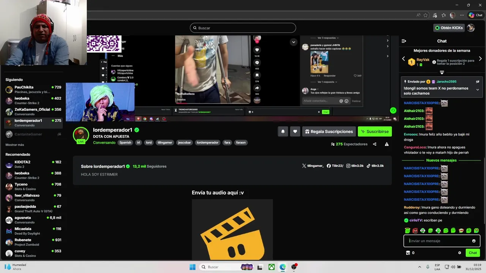Image resolution: width=486 pixels, height=273 pixels.
Task: Open chat settings gear icon
Action: [459, 253]
